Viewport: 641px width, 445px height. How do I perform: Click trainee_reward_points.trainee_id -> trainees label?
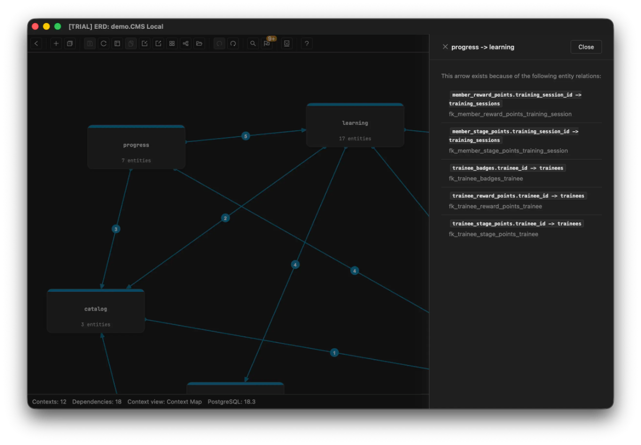coord(518,196)
